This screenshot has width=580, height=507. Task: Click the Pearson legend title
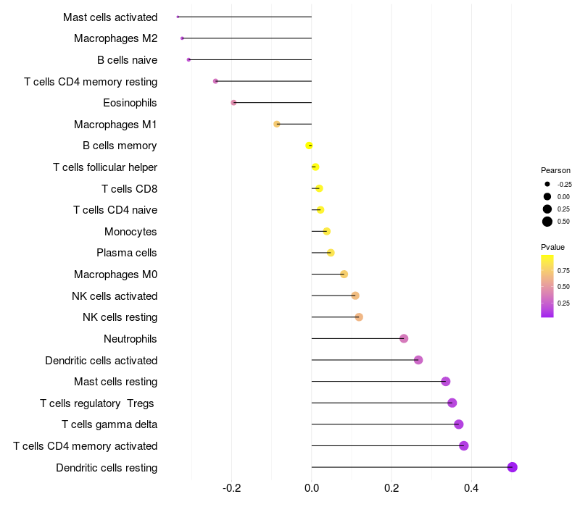(x=555, y=170)
